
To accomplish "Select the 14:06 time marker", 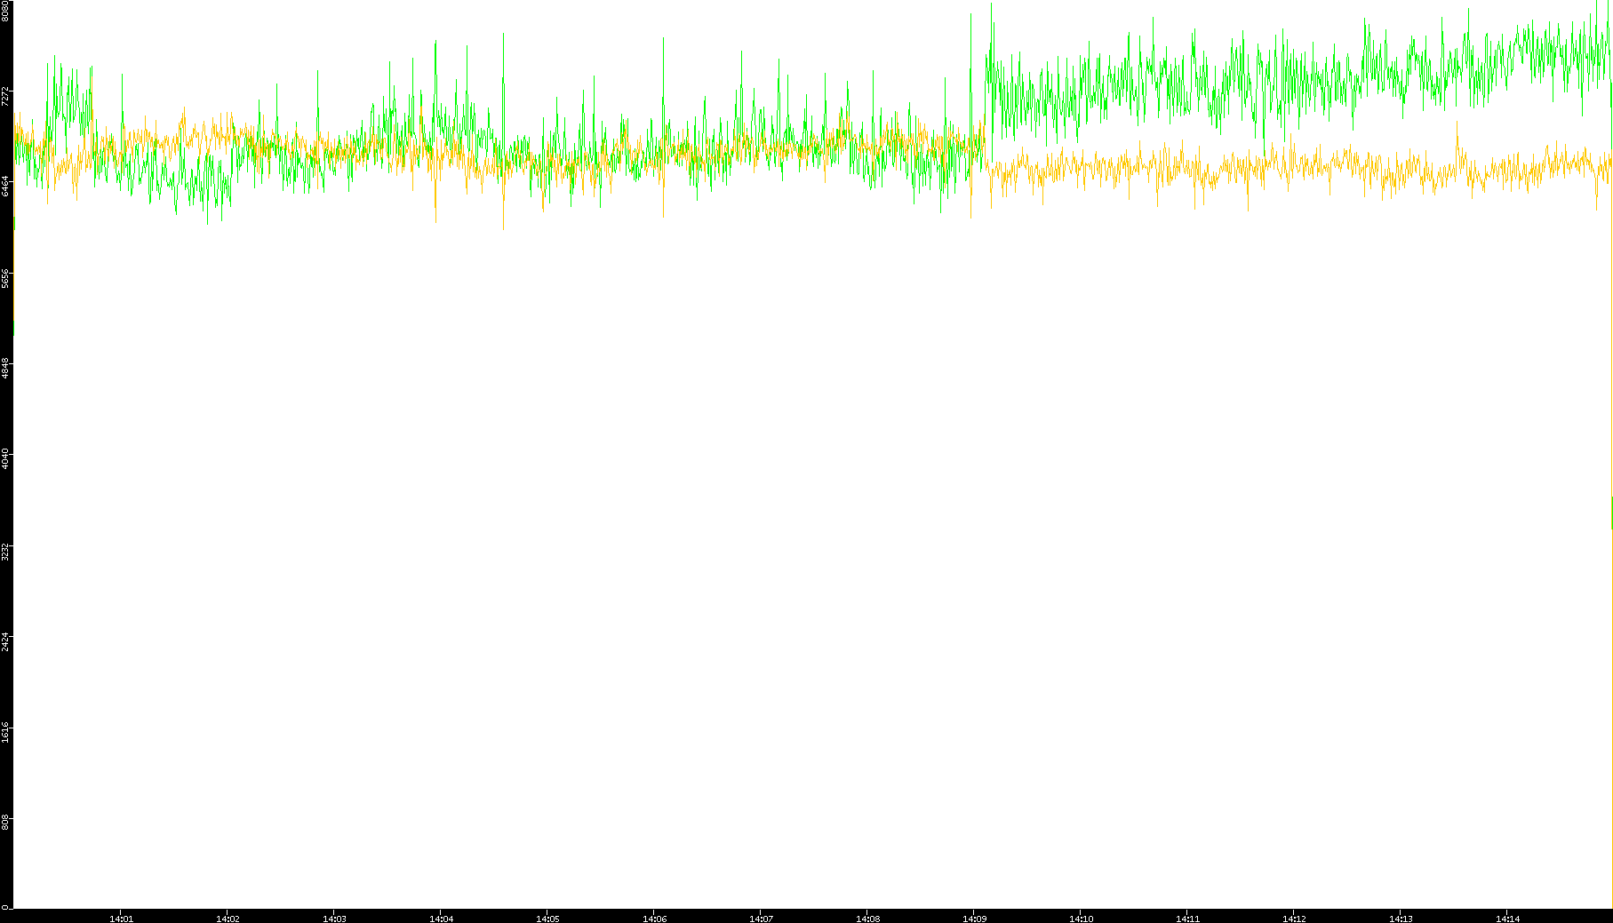I will tap(654, 918).
